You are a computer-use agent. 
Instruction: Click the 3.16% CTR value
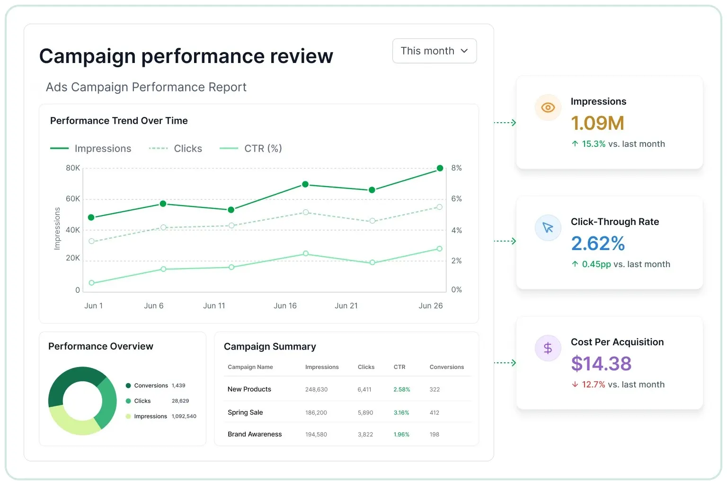click(x=401, y=413)
